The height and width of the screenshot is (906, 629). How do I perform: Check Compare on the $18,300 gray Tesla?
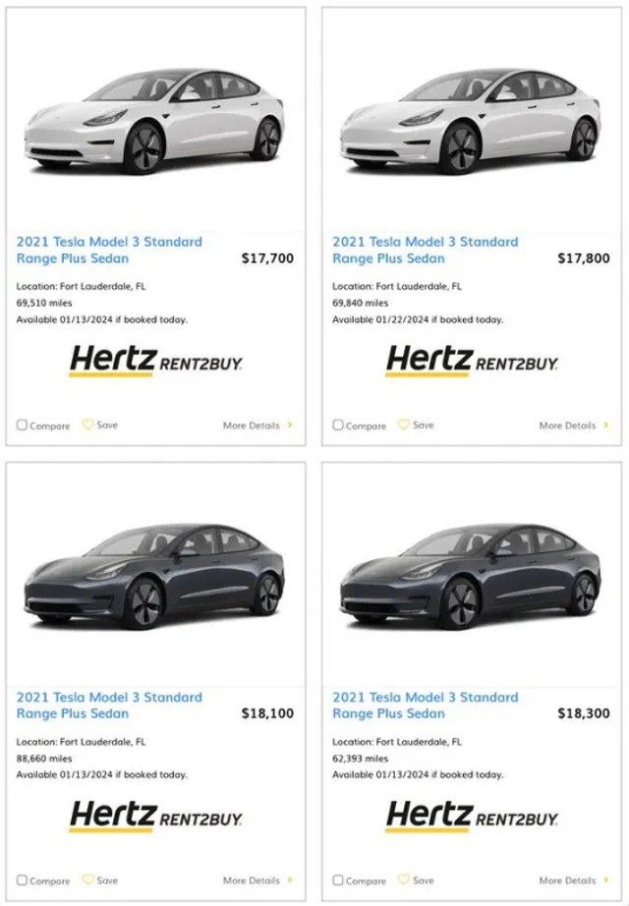[x=337, y=880]
